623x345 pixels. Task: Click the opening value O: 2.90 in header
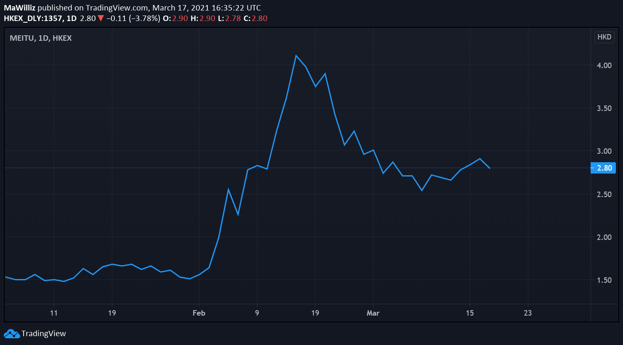point(175,18)
